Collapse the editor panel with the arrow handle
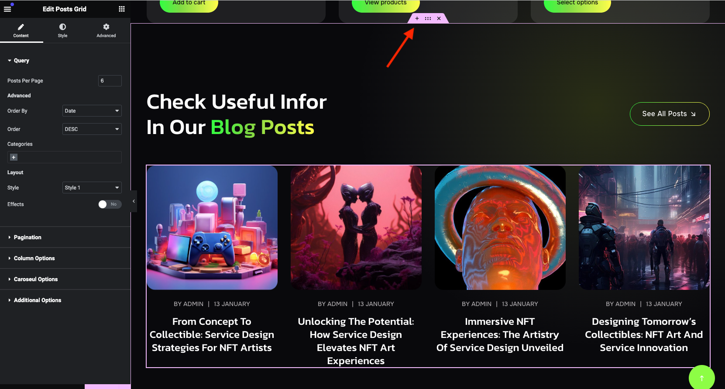This screenshot has width=725, height=389. coord(134,201)
